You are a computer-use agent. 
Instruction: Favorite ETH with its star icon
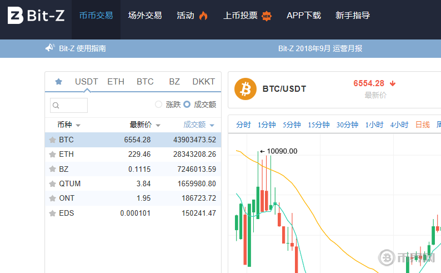52,155
